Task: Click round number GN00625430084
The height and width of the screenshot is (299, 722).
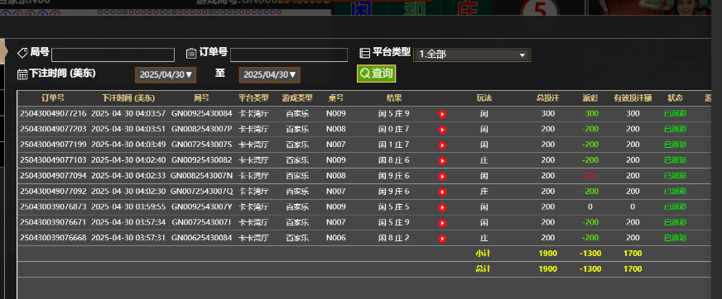Action: click(x=202, y=238)
